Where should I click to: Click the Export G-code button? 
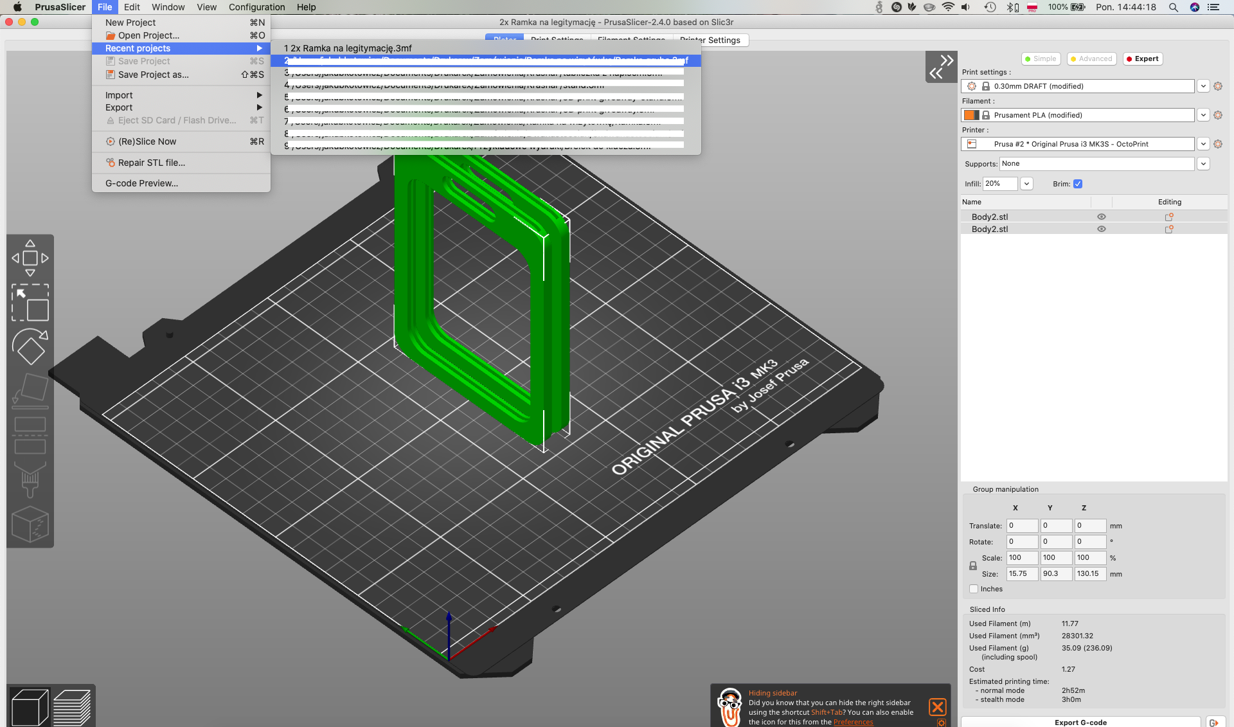click(1080, 722)
